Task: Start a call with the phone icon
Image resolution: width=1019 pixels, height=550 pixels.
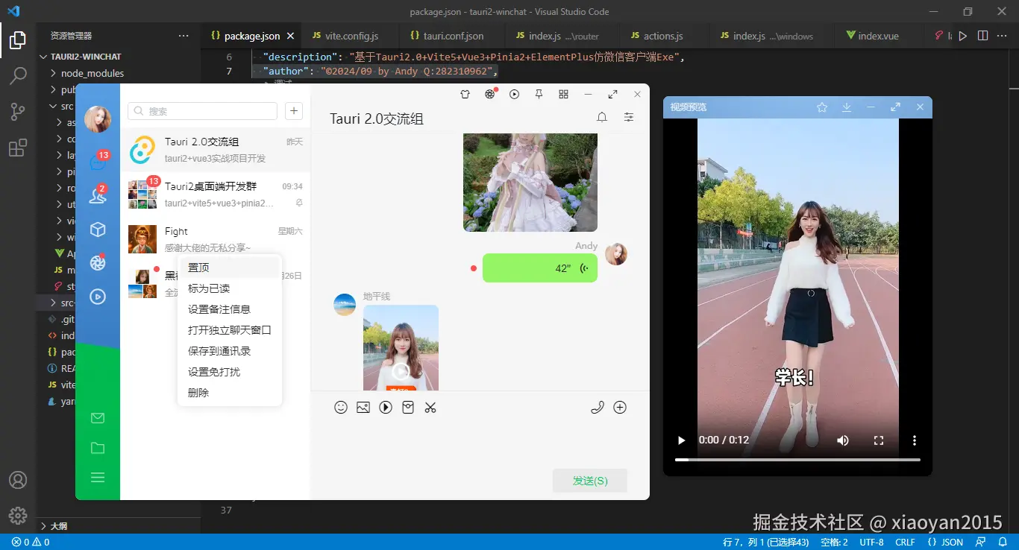Action: click(x=597, y=408)
